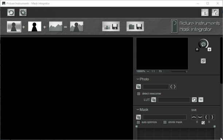This screenshot has width=223, height=140.
Task: Click the rotary dial knob
Action: pos(203,44)
